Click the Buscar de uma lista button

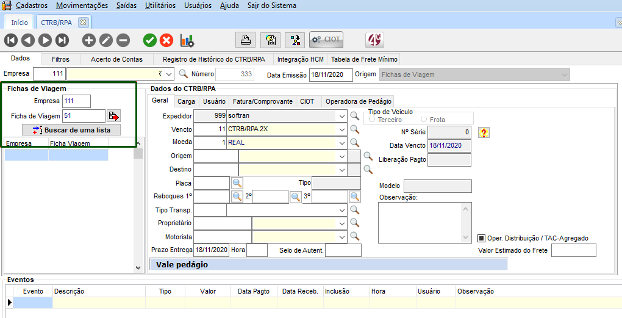[71, 130]
